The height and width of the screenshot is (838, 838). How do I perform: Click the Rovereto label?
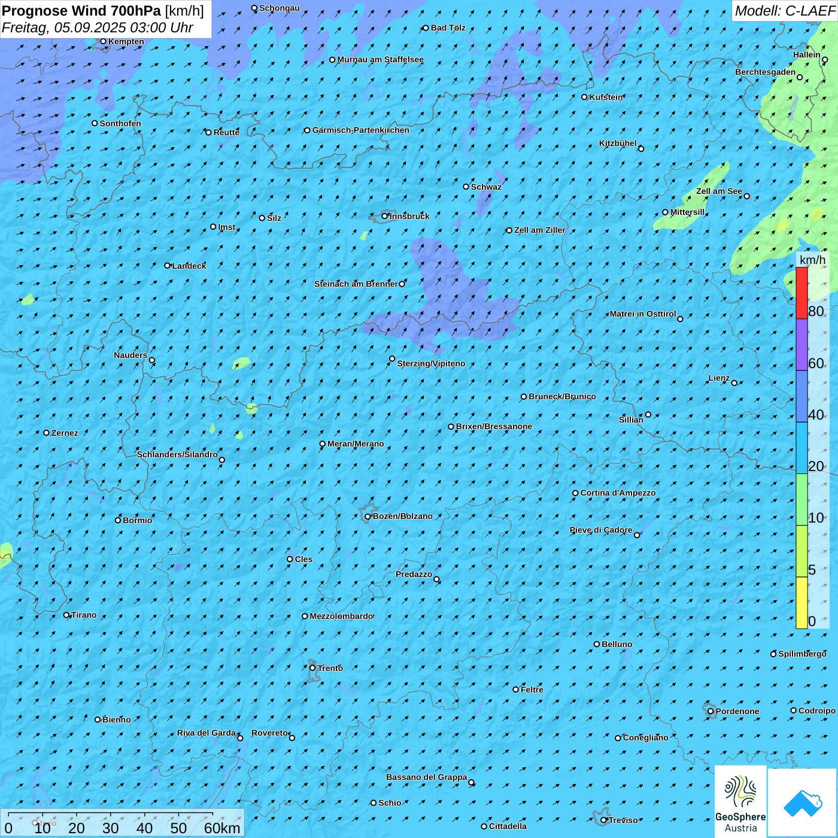[x=269, y=733]
